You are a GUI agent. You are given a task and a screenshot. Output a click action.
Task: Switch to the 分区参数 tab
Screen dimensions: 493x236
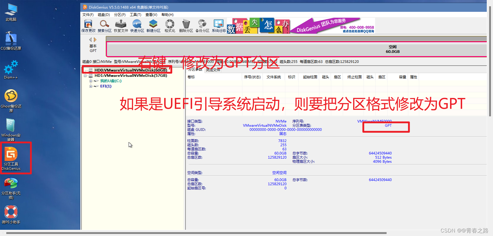tap(196, 70)
